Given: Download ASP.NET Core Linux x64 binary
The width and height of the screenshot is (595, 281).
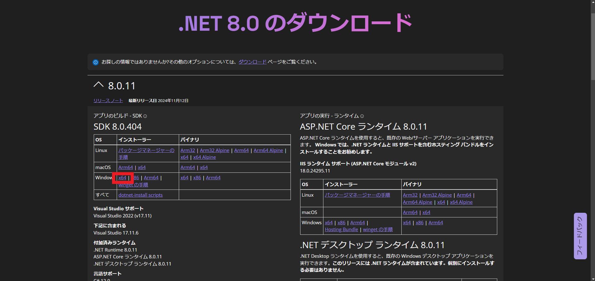Looking at the screenshot, I should 441,202.
